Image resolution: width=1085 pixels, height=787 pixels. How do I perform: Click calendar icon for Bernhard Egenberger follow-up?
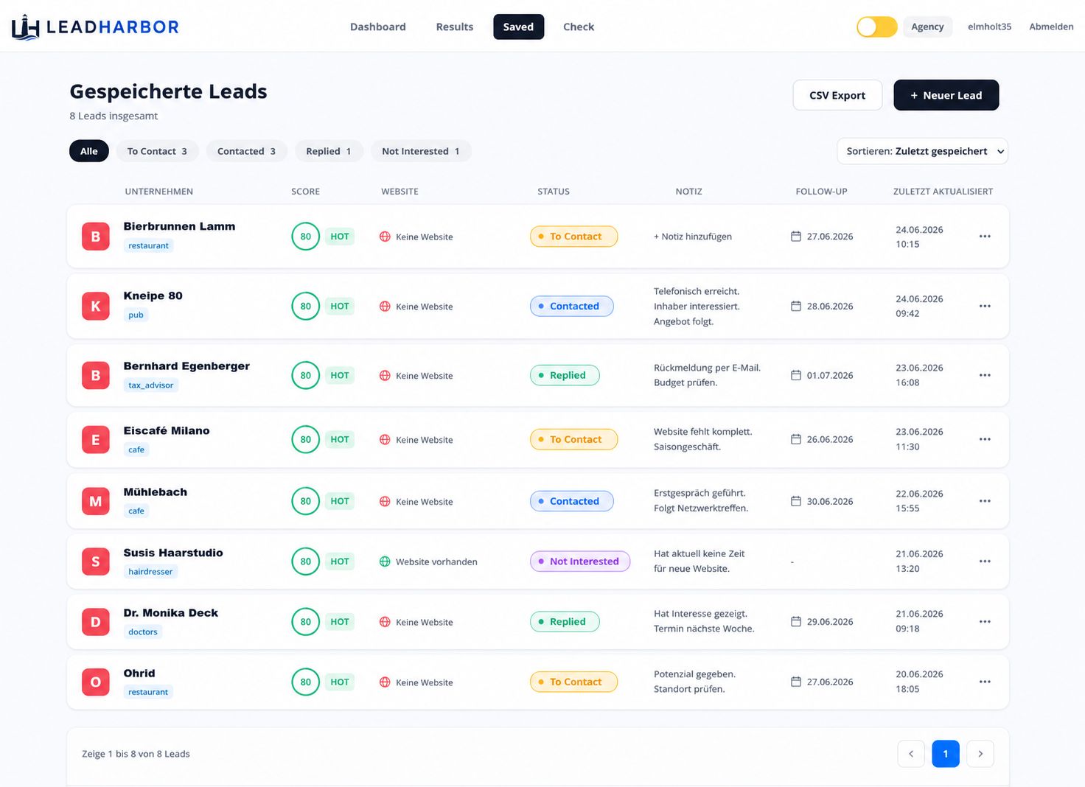796,375
